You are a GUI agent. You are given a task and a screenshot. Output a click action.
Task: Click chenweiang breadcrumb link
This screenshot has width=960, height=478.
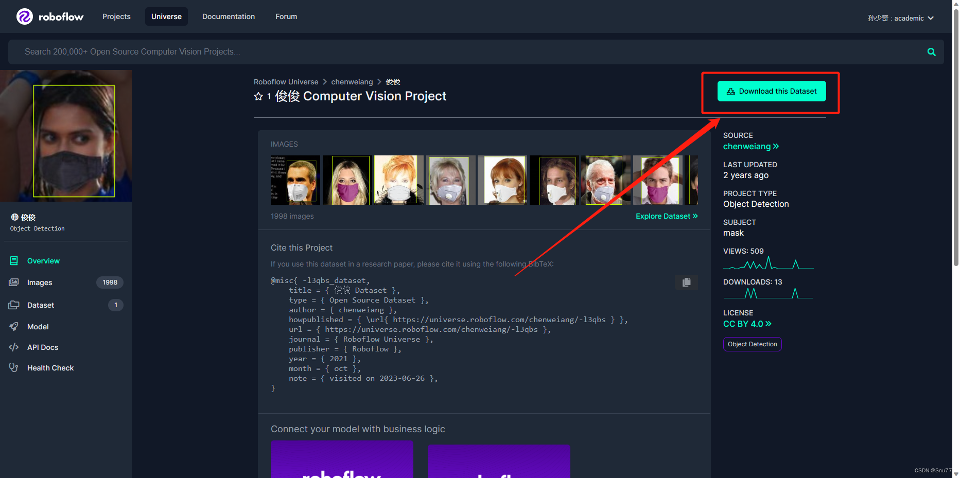coord(352,82)
